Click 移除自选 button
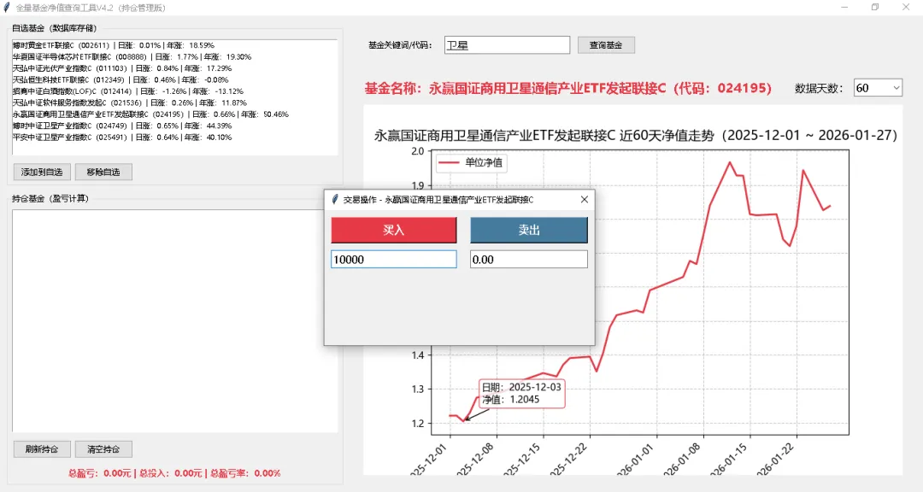The width and height of the screenshot is (923, 492). (x=103, y=172)
